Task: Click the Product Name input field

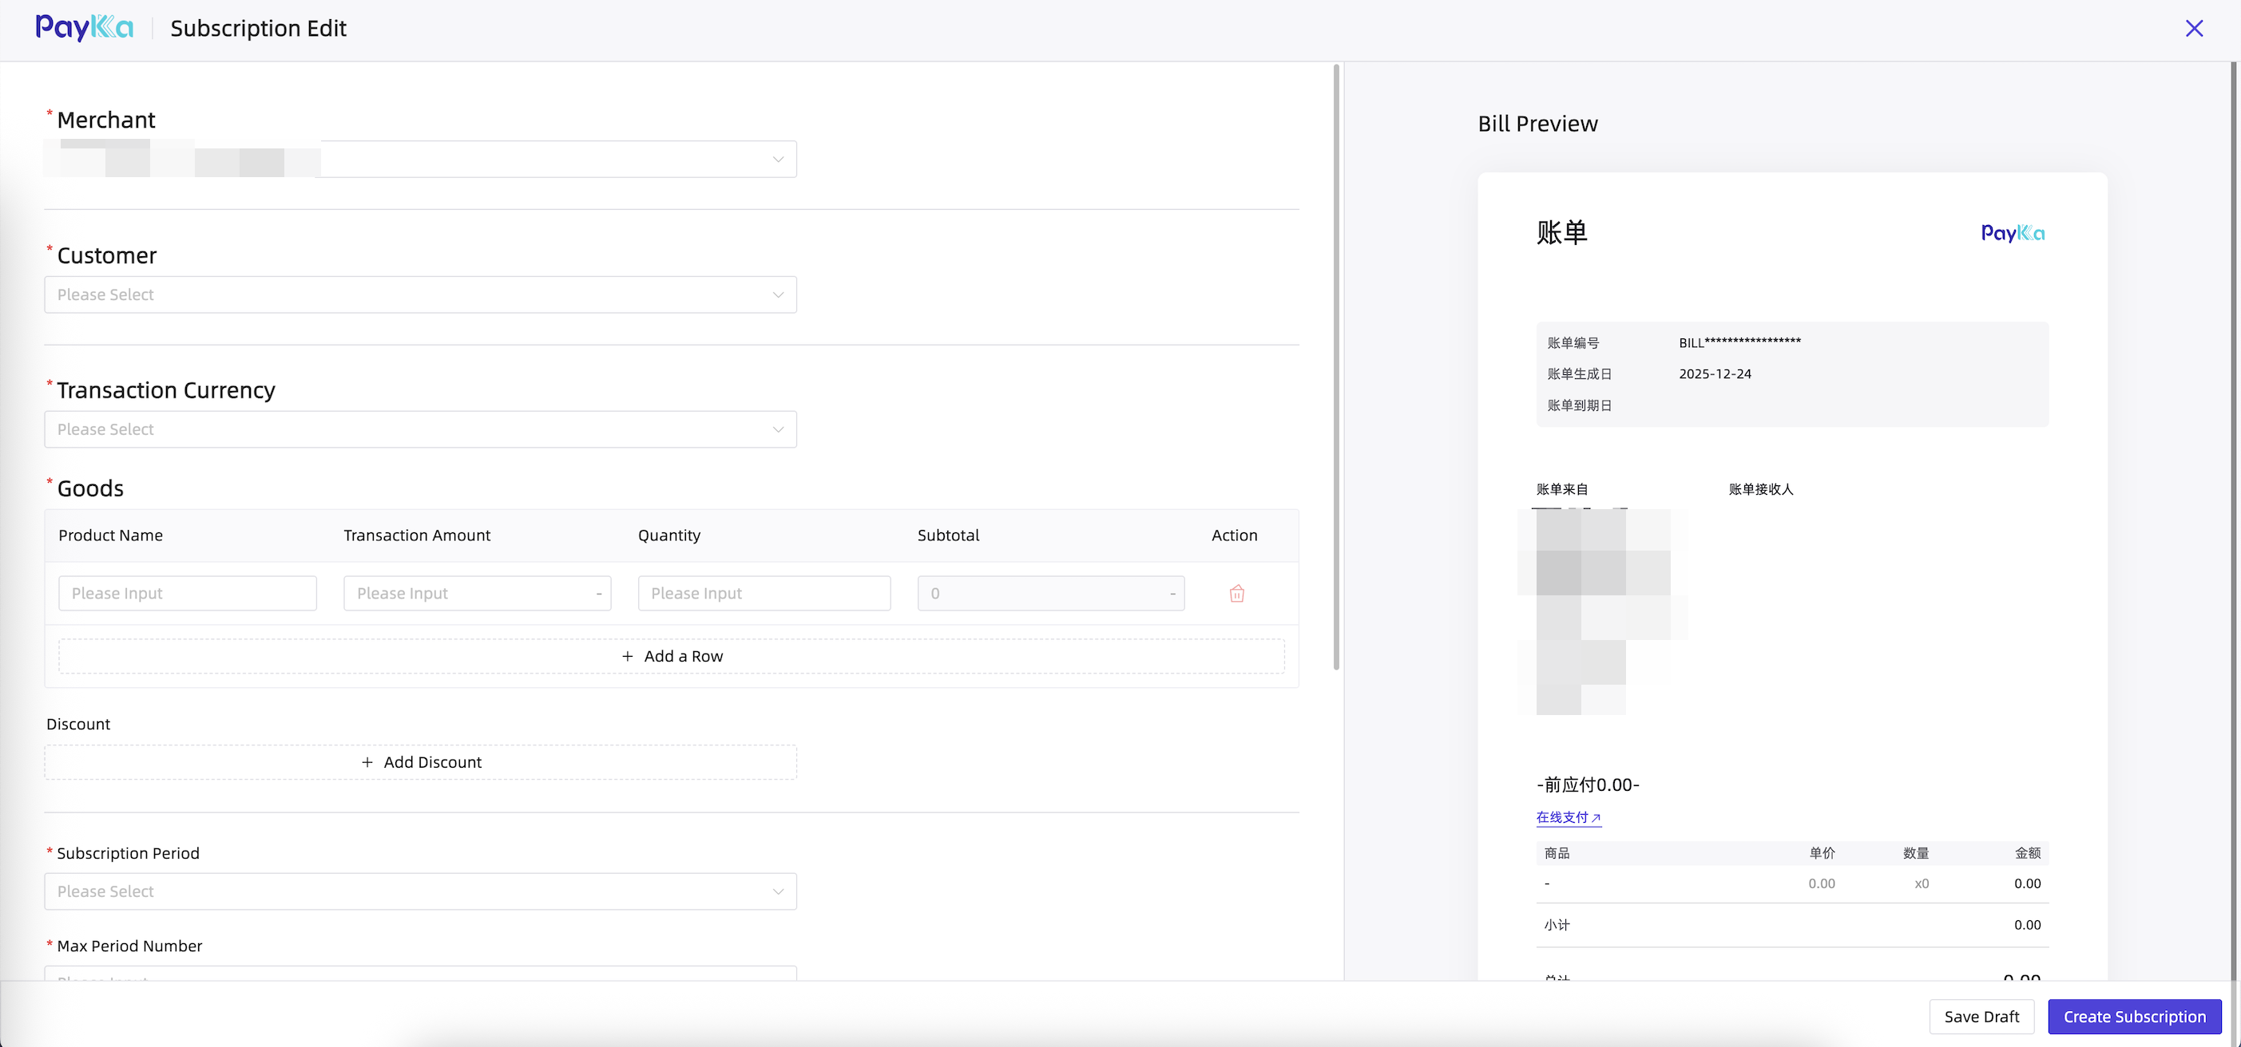Action: (x=187, y=593)
